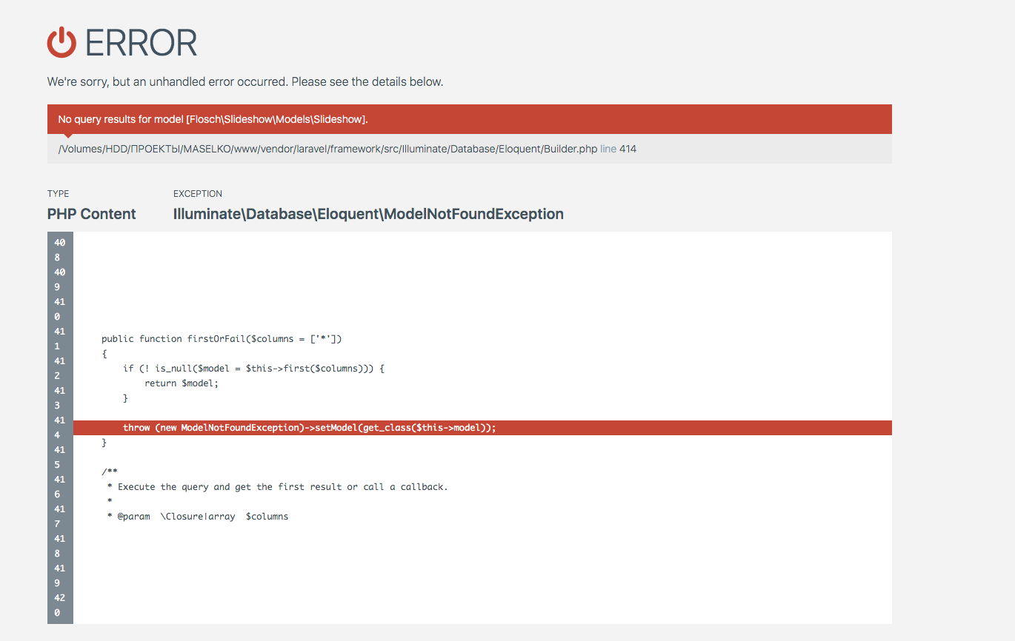Click the 'if (! is_null($model' code line
Image resolution: width=1015 pixels, height=641 pixels.
(254, 369)
